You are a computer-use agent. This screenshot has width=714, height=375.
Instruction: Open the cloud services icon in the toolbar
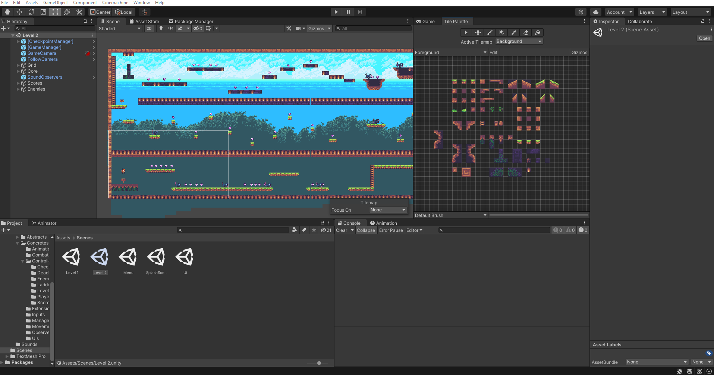pos(596,12)
